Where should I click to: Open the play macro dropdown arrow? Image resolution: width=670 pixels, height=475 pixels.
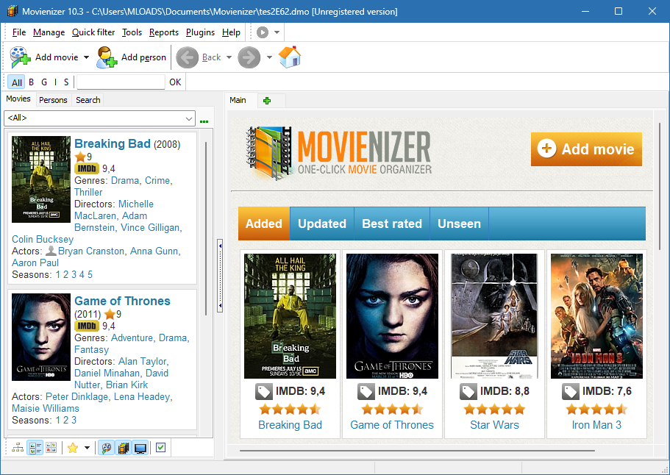click(x=277, y=32)
